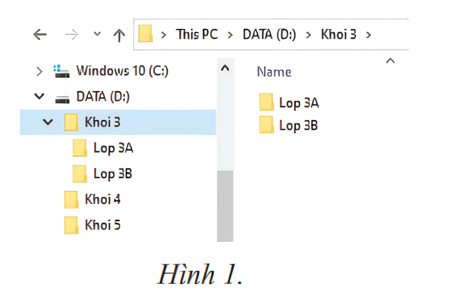This screenshot has width=455, height=304.
Task: Expand Windows 10 (C:) drive node
Action: point(39,71)
